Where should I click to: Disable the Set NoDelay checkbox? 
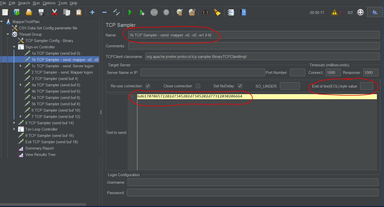[240, 86]
